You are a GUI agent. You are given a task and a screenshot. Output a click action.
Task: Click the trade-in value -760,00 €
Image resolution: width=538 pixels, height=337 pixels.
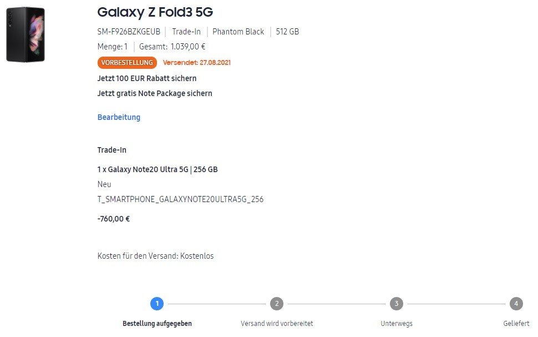114,219
